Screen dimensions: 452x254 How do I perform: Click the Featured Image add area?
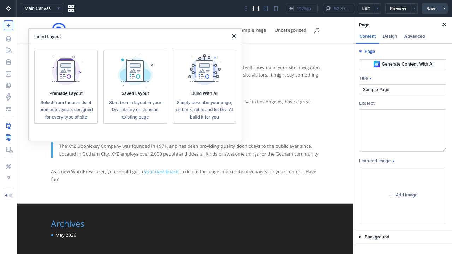(403, 195)
